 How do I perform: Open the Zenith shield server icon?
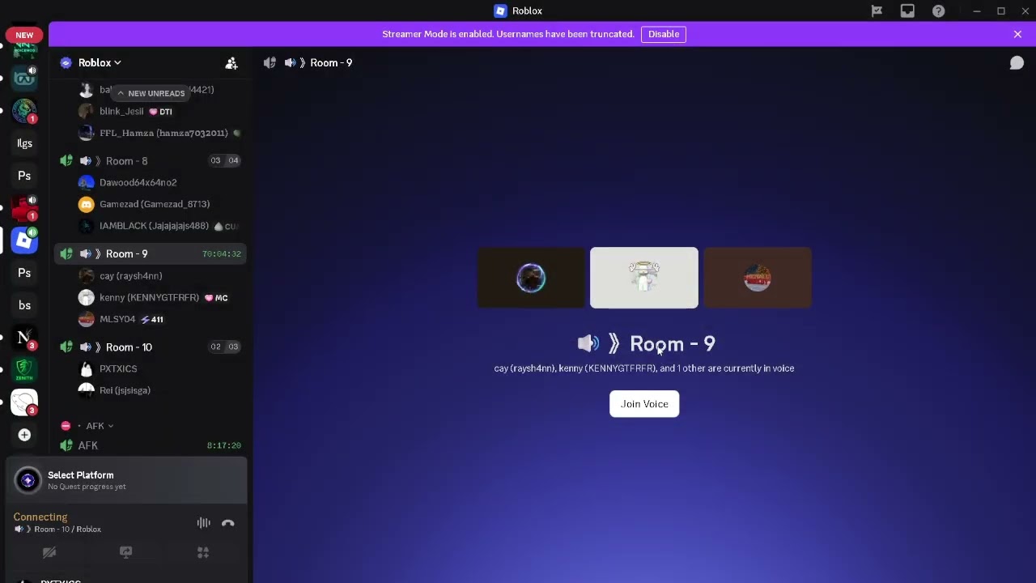24,370
